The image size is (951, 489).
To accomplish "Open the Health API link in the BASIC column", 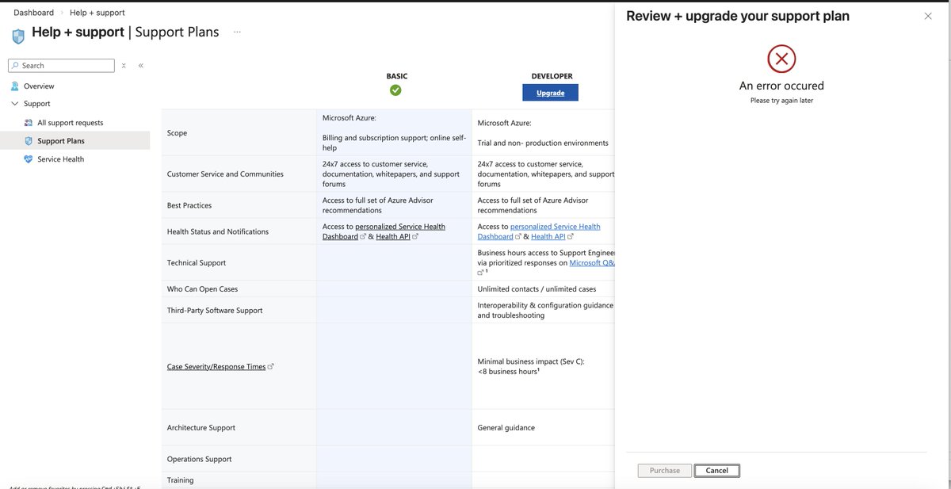I will pos(393,236).
